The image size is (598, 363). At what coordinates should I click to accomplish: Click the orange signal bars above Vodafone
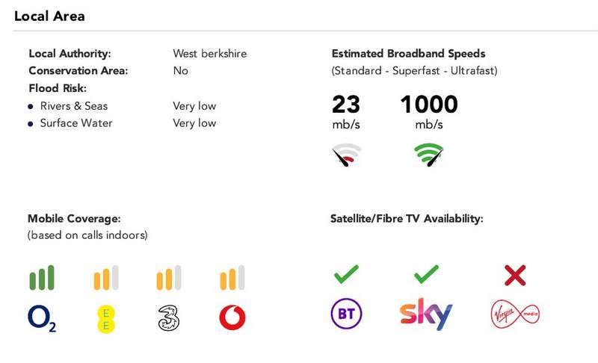[x=232, y=278]
